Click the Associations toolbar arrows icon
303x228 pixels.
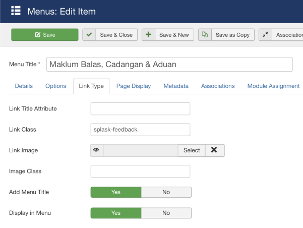265,35
